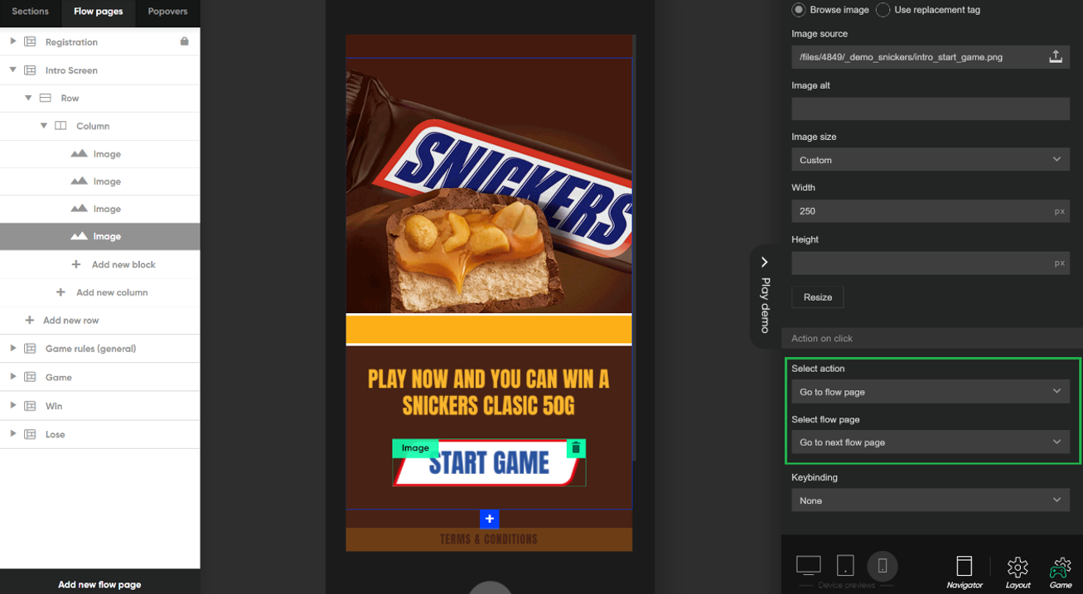Expand the Game flow page
This screenshot has height=594, width=1083.
pos(12,377)
